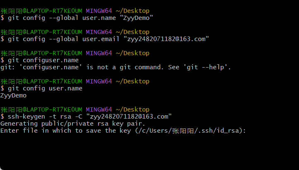Click "~/Desktop" in the last prompt line
Screen dimensions: 299x170
pos(132,110)
